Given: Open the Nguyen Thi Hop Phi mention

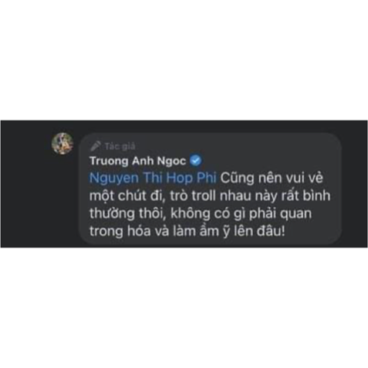Looking at the screenshot, I should point(153,178).
